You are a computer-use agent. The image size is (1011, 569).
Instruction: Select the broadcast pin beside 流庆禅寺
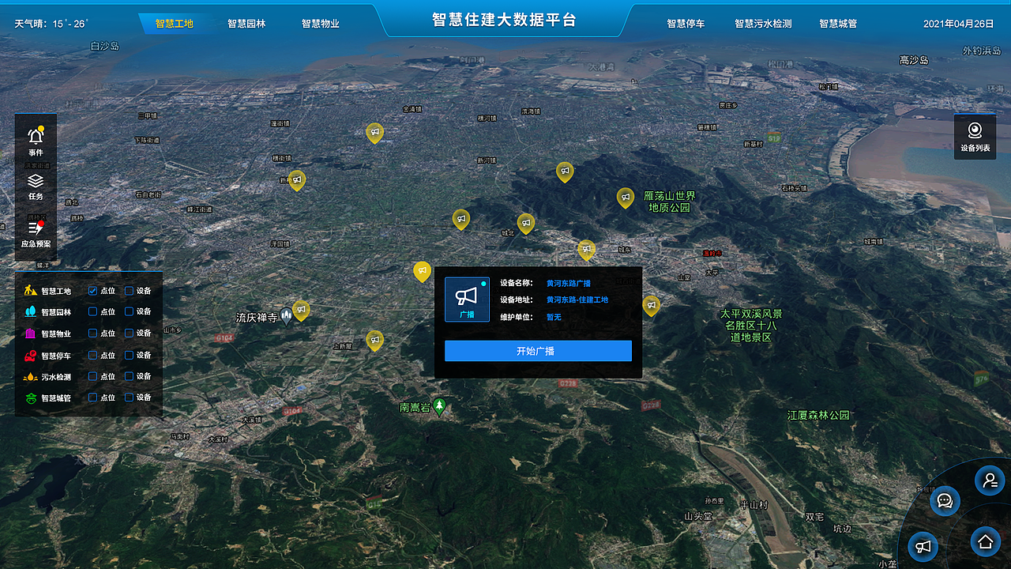[x=301, y=310]
